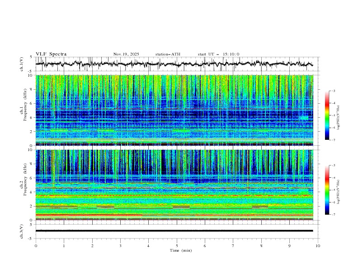Click the "-3" tick on ch.1 colorbar
The width and height of the screenshot is (358, 276).
333,91
